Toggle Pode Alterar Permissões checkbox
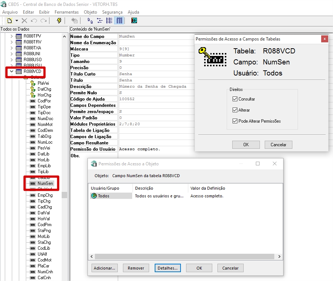The image size is (333, 281). 235,121
